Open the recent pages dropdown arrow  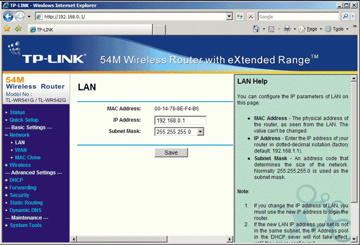29,17
